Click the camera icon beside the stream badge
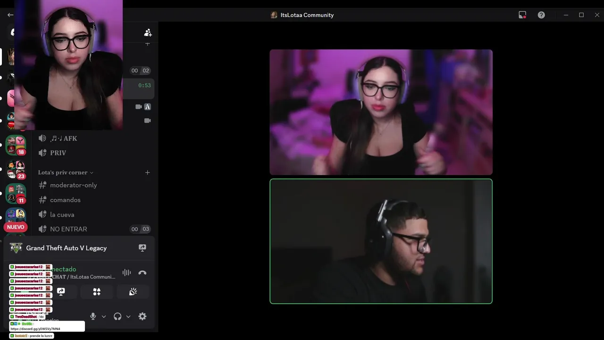 pos(139,107)
